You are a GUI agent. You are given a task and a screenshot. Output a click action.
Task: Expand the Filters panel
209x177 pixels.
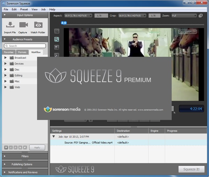point(5,156)
